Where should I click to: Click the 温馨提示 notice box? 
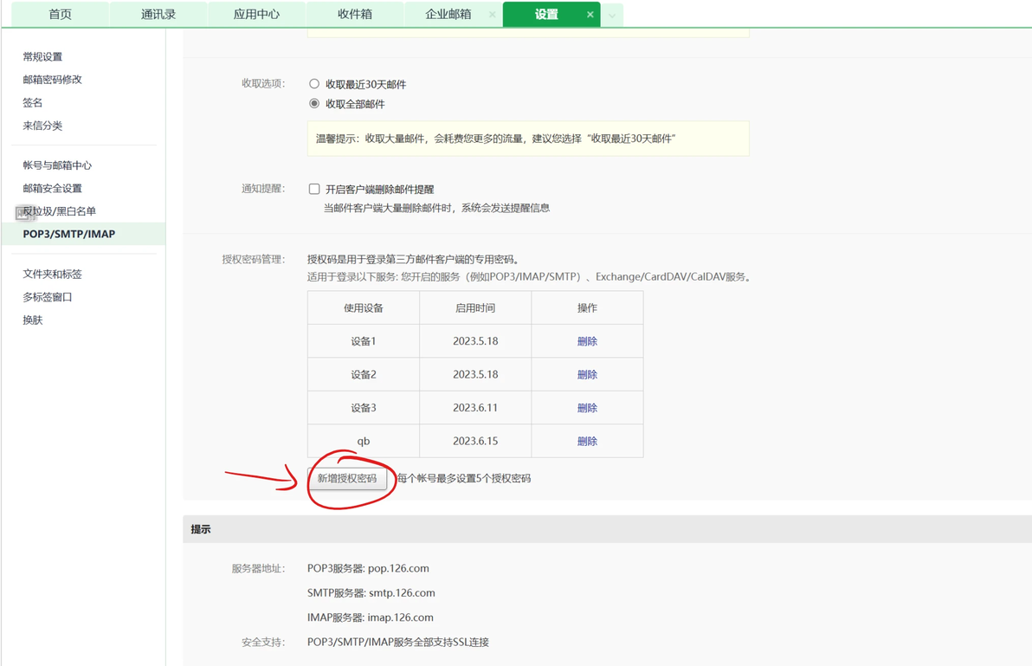[528, 139]
